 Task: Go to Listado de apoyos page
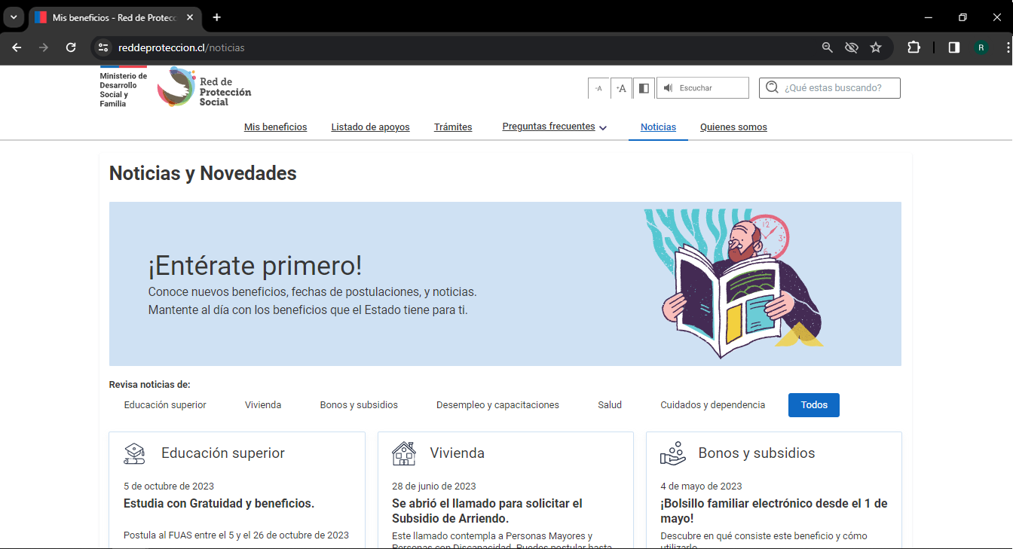(x=370, y=127)
